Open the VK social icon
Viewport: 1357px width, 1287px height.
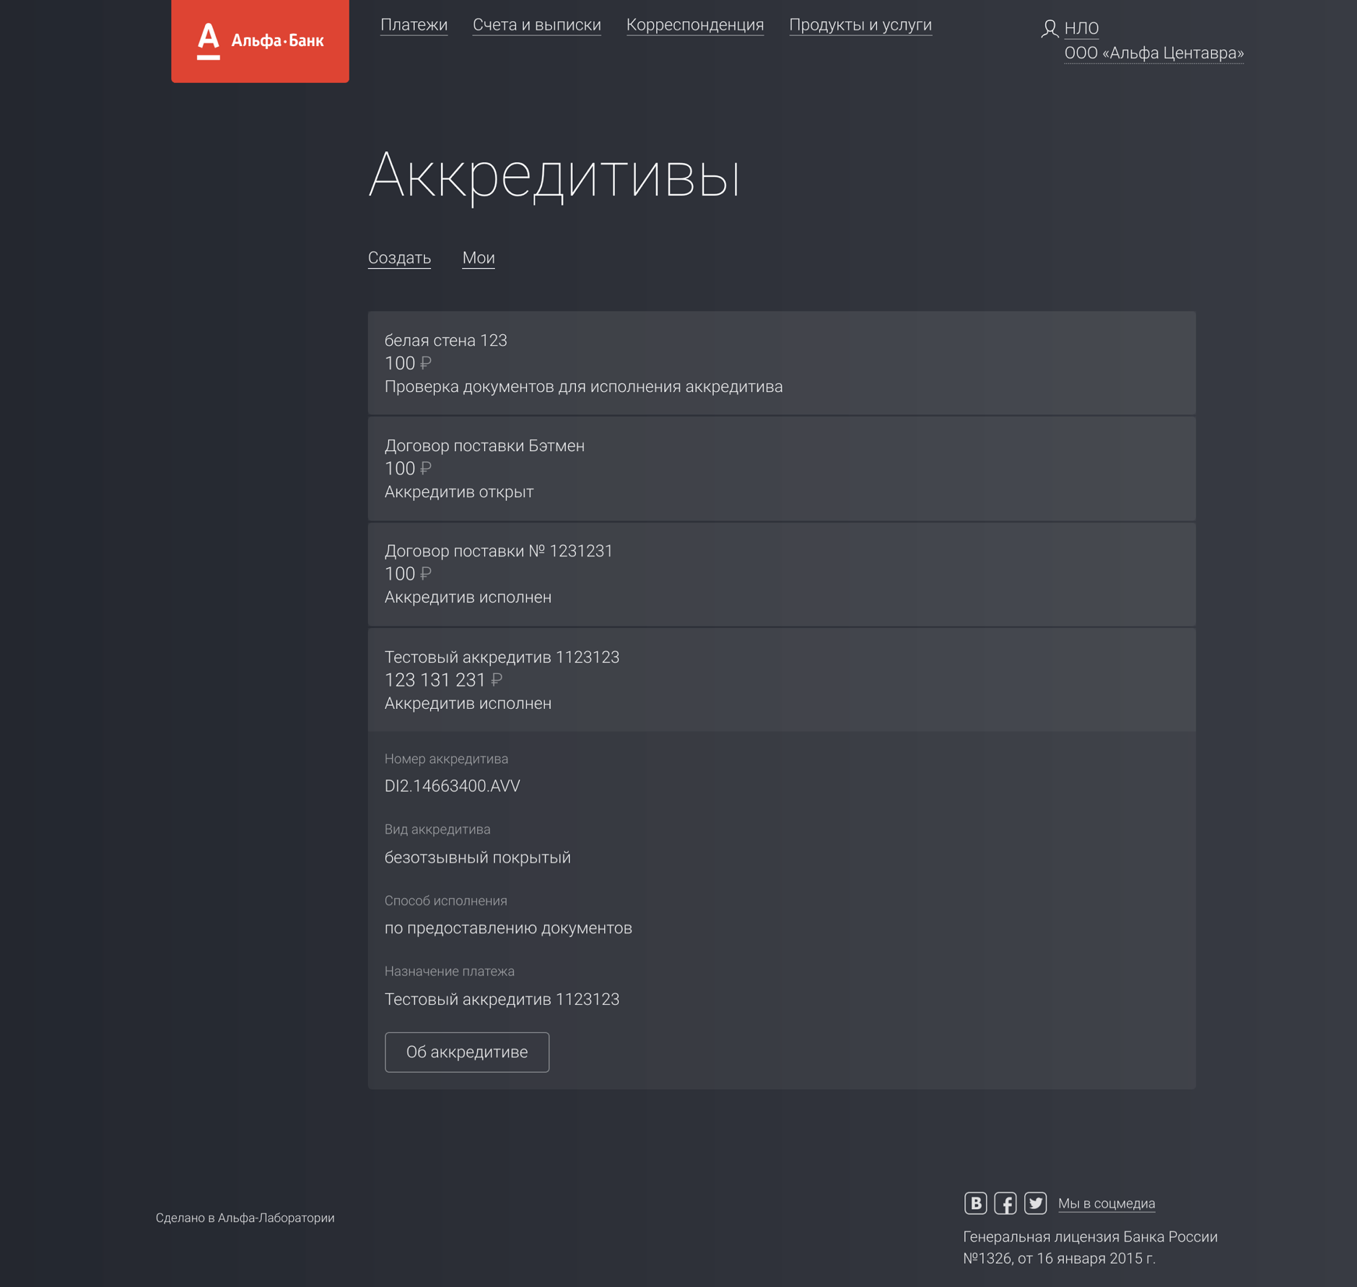(x=975, y=1203)
